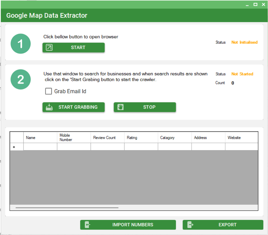The image size is (268, 235).
Task: Click the STOP button label
Action: [149, 107]
